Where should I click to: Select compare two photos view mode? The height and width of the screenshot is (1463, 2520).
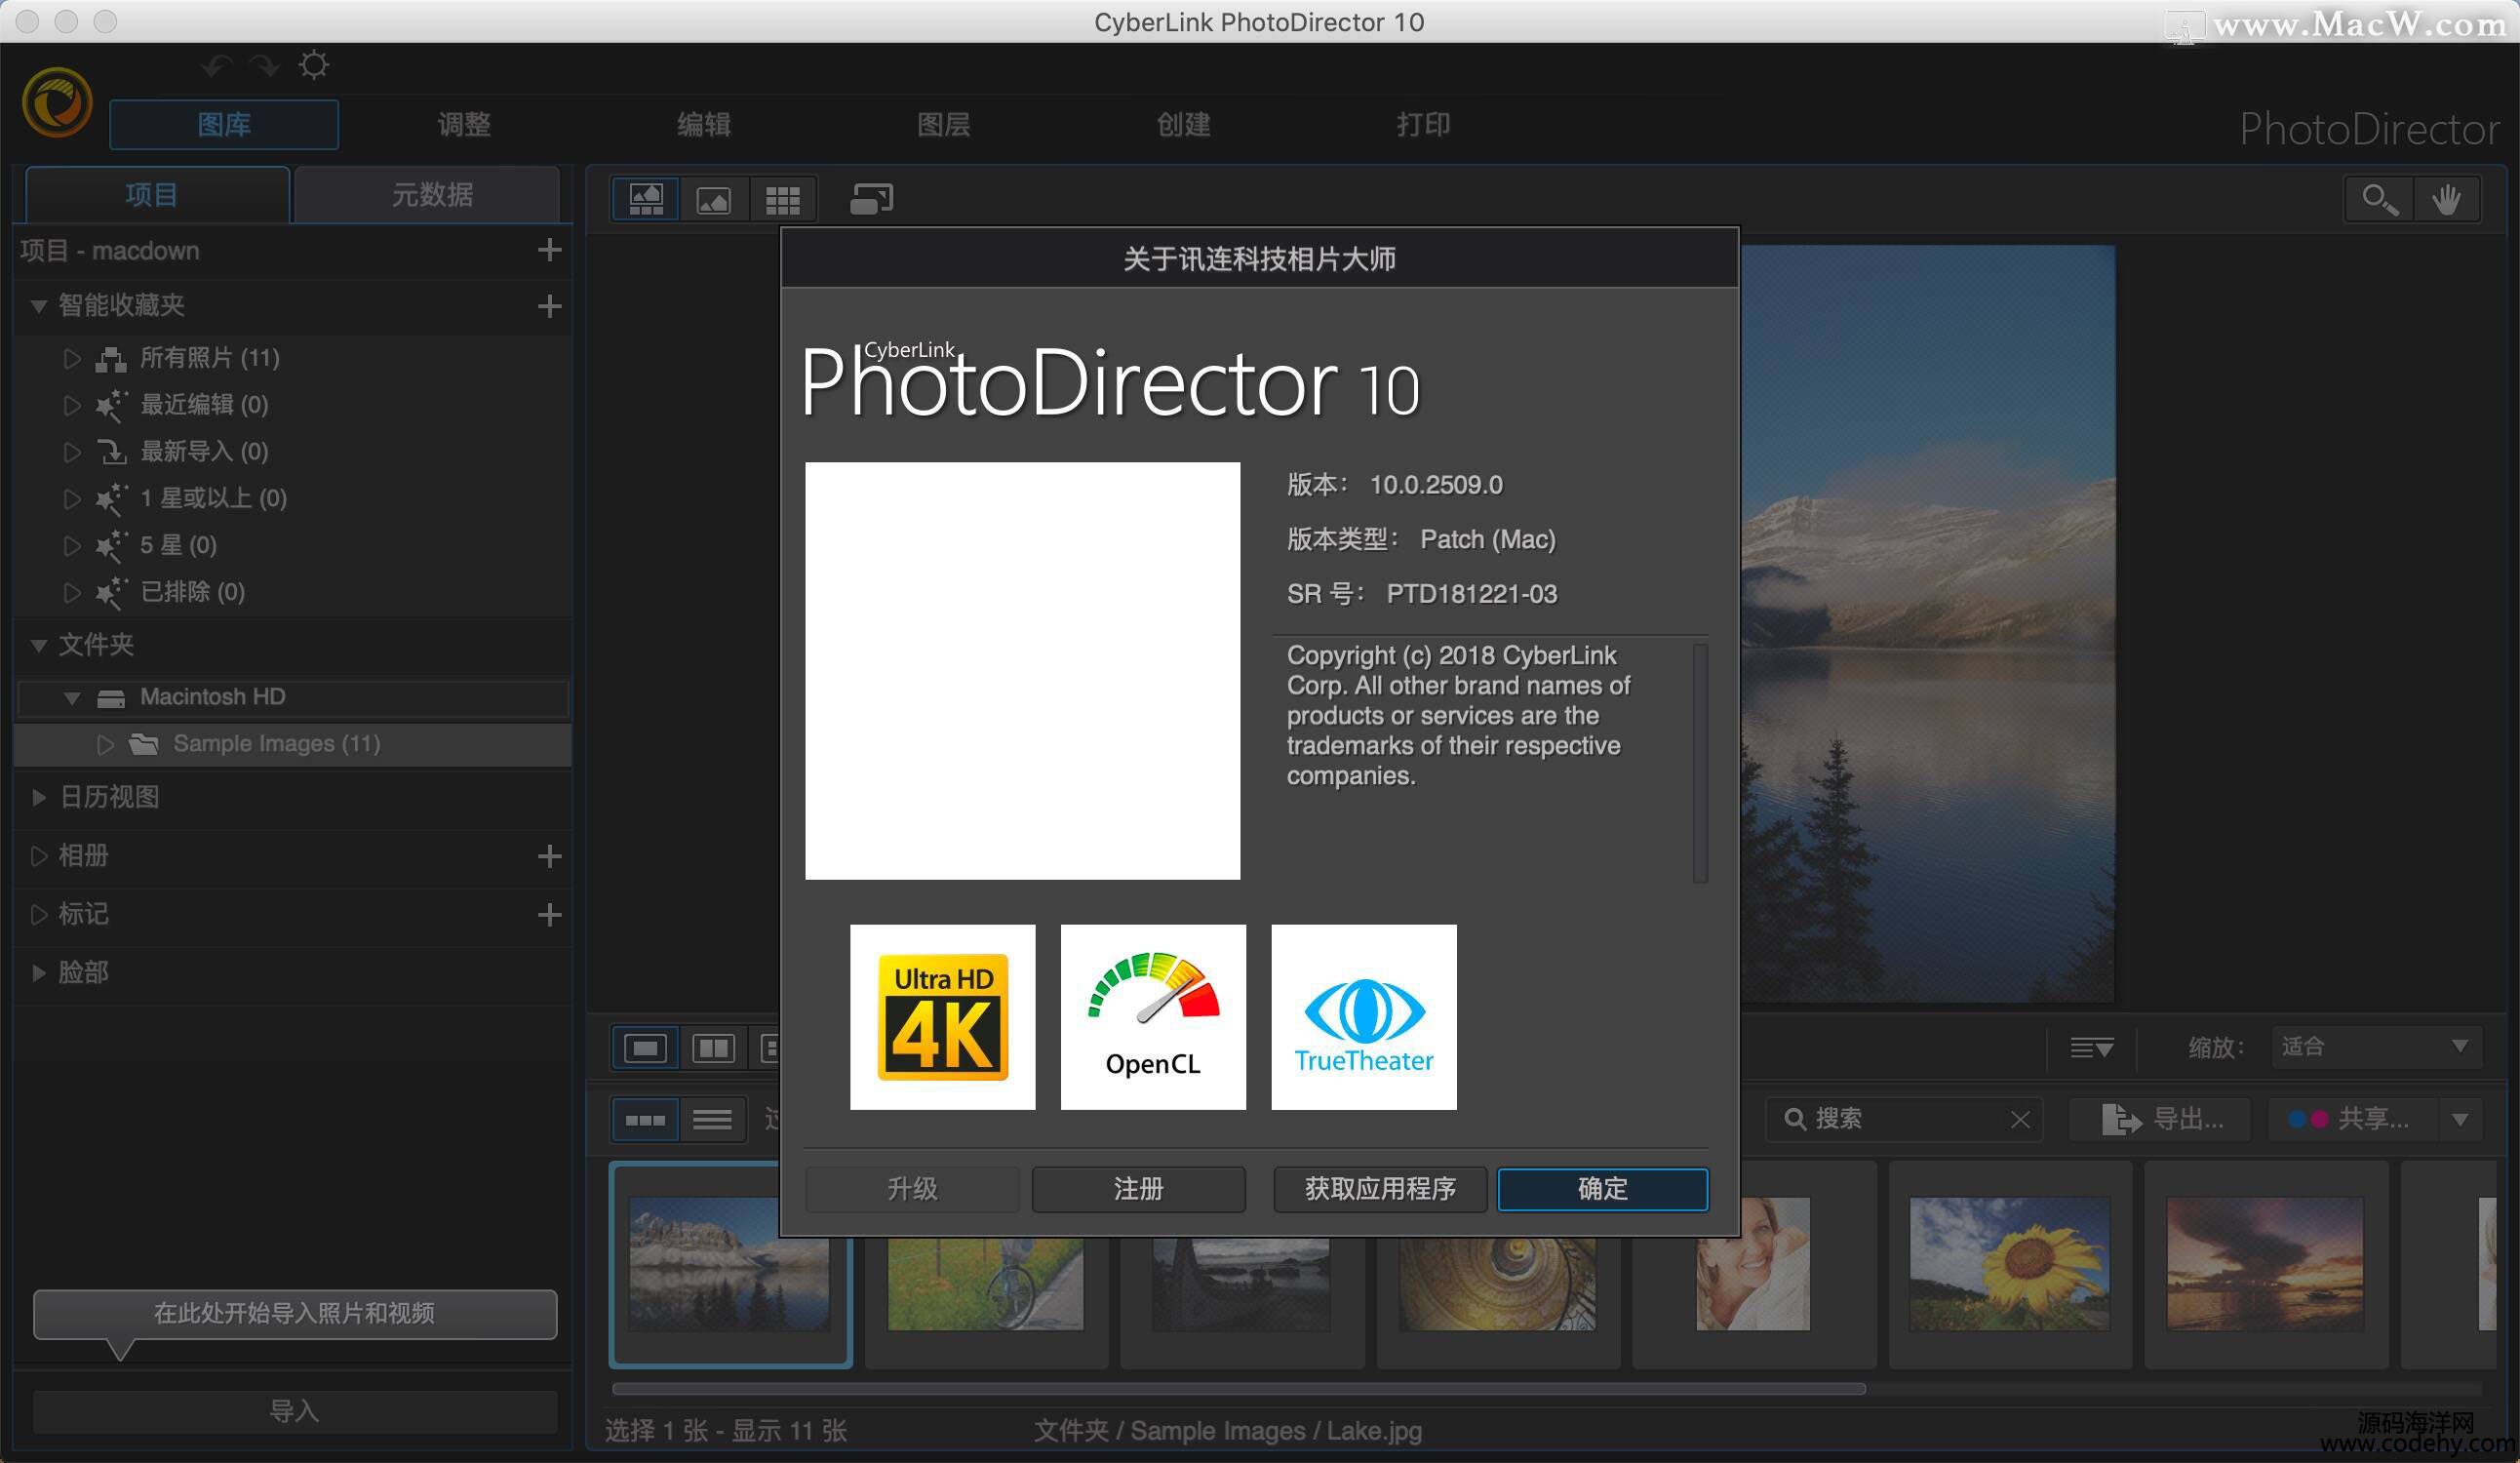(713, 1048)
